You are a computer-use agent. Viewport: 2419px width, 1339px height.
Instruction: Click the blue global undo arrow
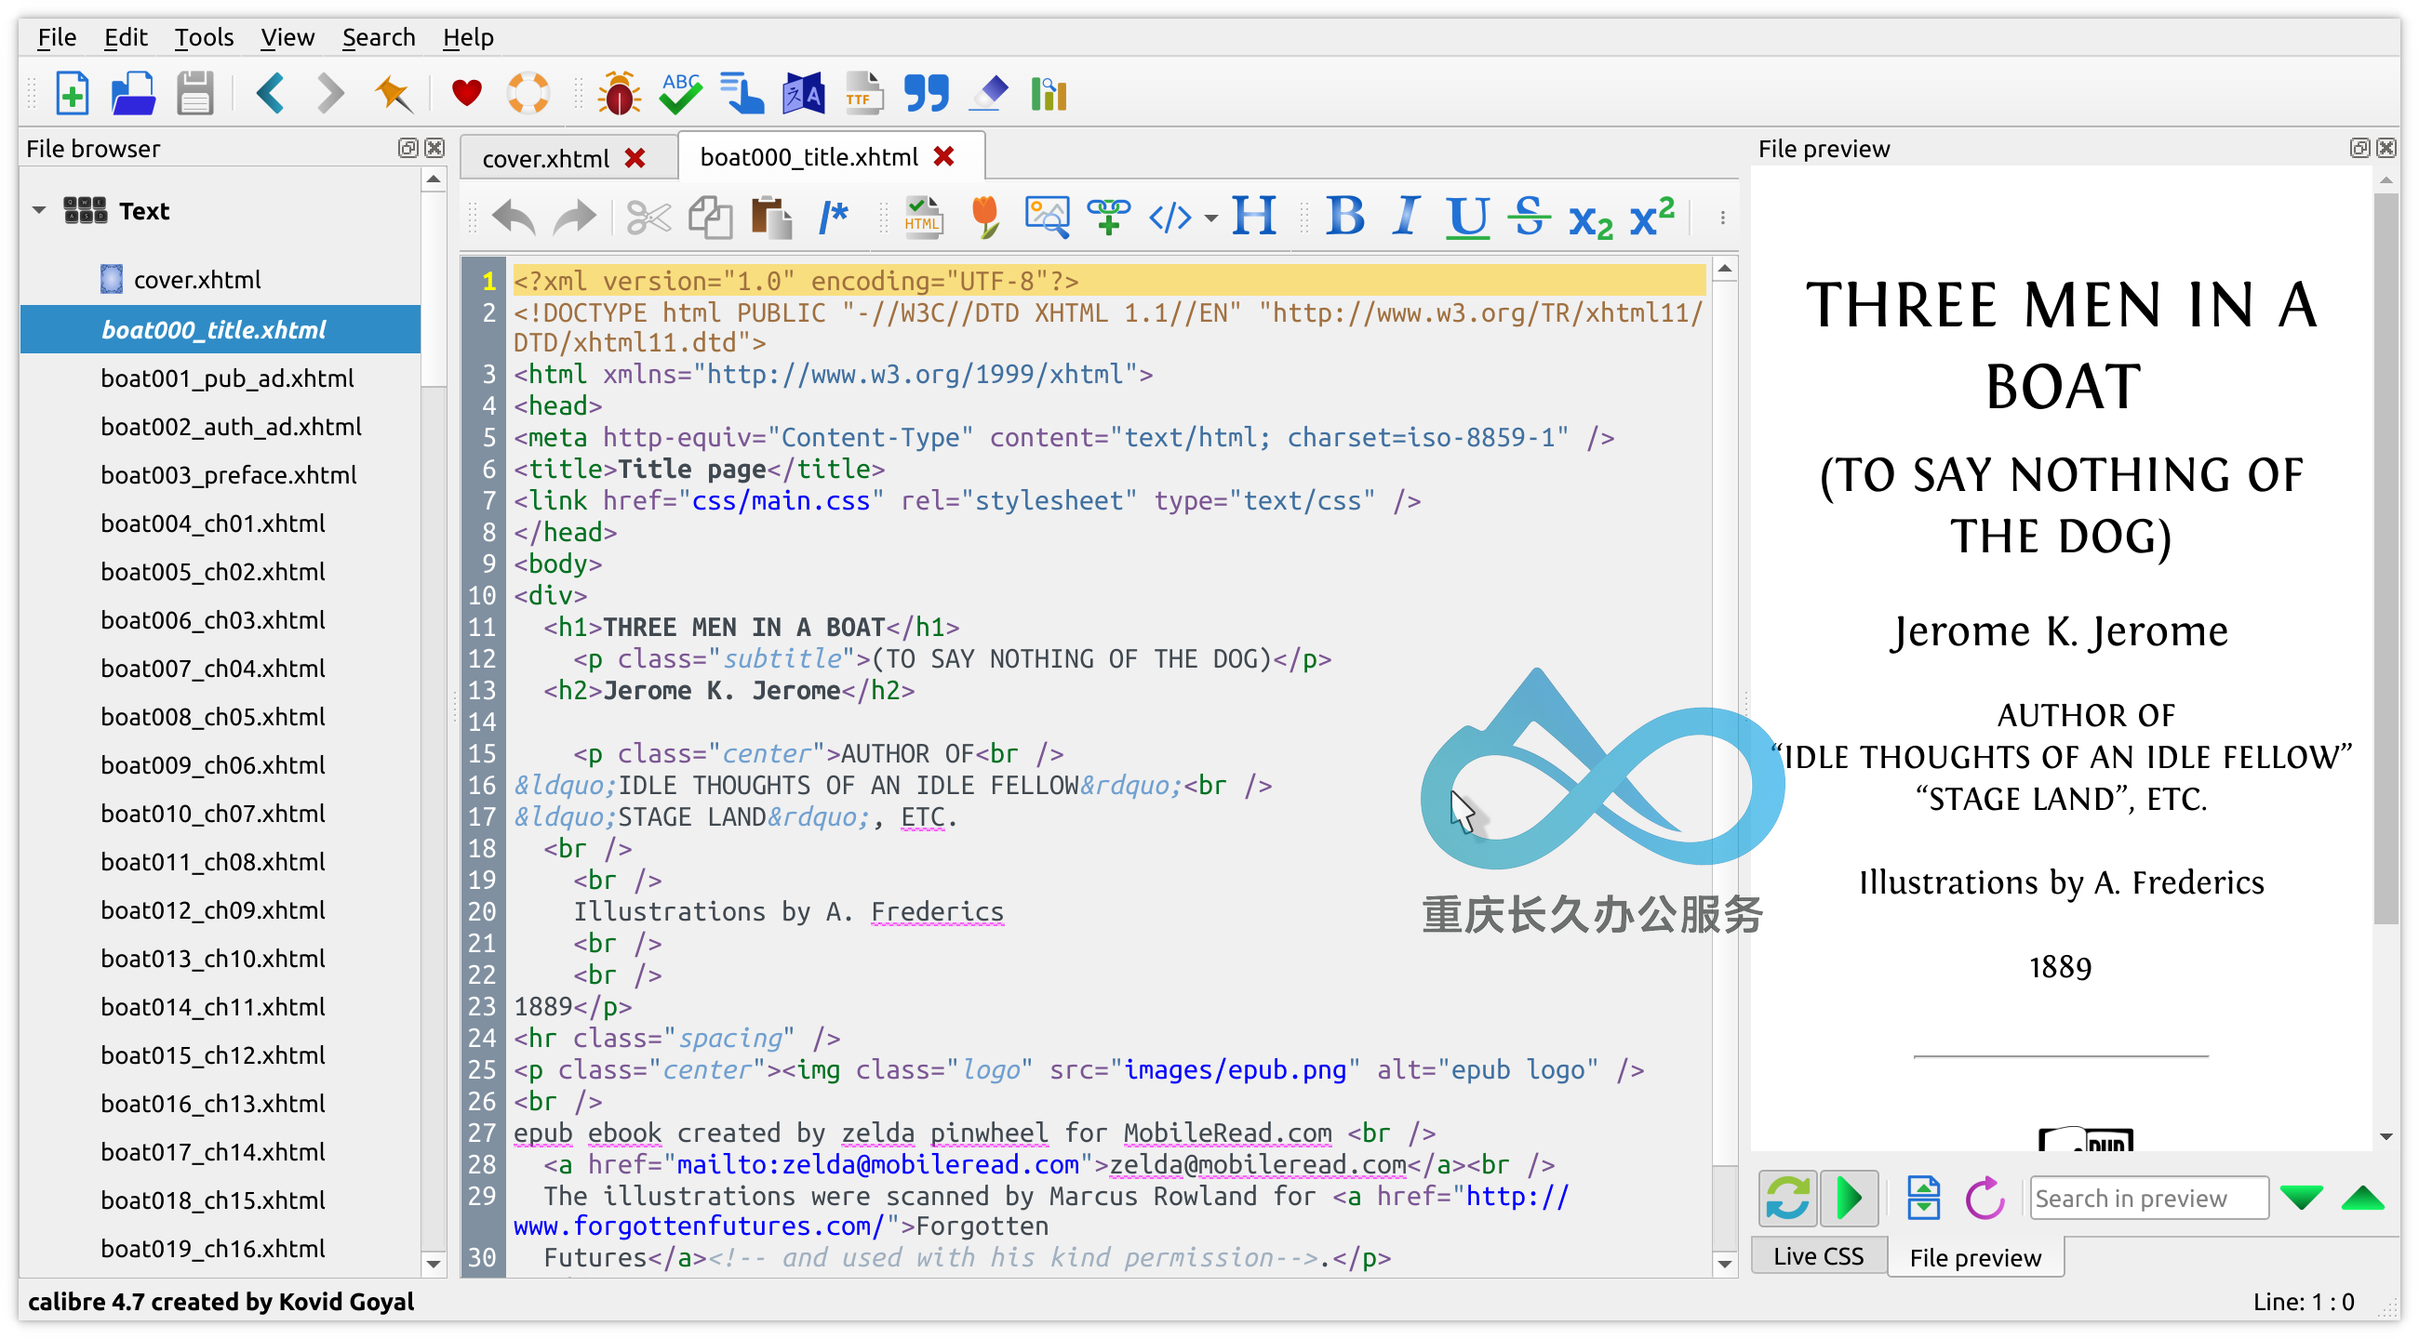[x=271, y=93]
